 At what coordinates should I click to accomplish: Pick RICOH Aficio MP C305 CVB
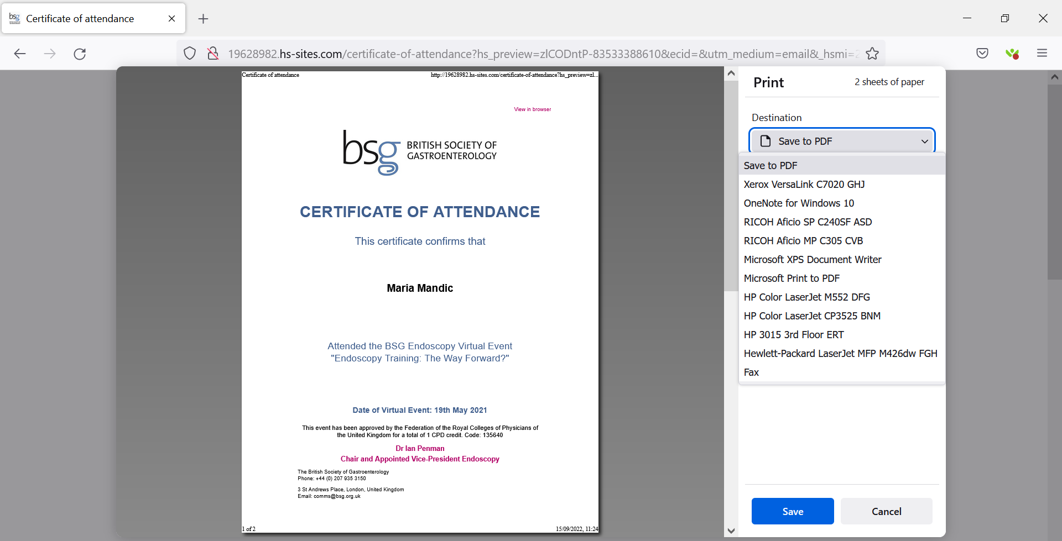842,241
